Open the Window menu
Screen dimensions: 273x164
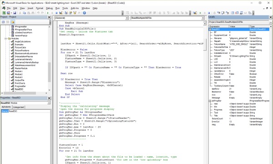[86, 8]
